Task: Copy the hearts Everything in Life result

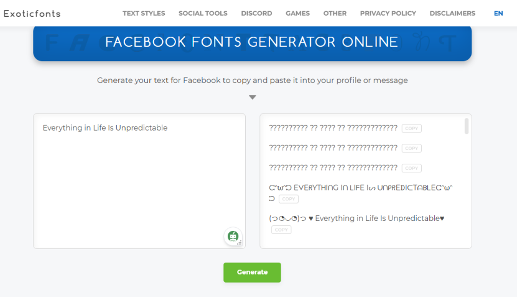Action: pos(281,230)
